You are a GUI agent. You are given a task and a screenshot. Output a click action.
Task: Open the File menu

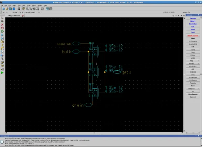click(x=2, y=5)
